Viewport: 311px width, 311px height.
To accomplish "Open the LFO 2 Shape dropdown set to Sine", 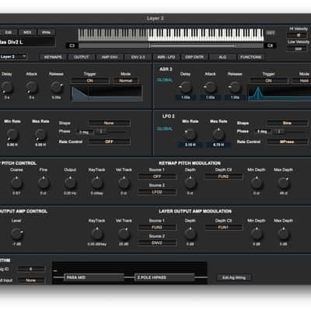I will [287, 123].
